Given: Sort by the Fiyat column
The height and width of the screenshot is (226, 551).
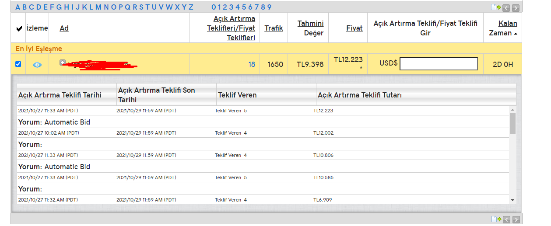Looking at the screenshot, I should coord(354,28).
